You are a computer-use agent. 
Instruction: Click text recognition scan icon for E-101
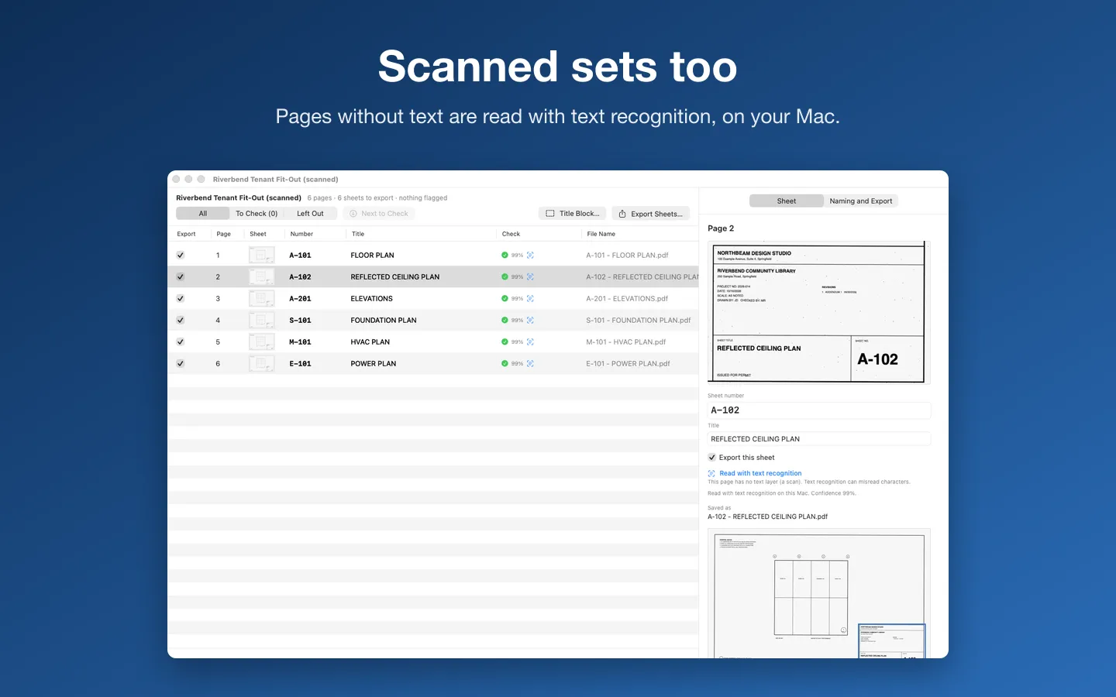tap(530, 363)
